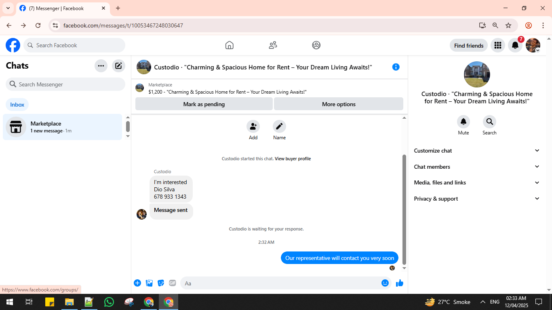Click the chat list scrollbar

click(x=128, y=126)
